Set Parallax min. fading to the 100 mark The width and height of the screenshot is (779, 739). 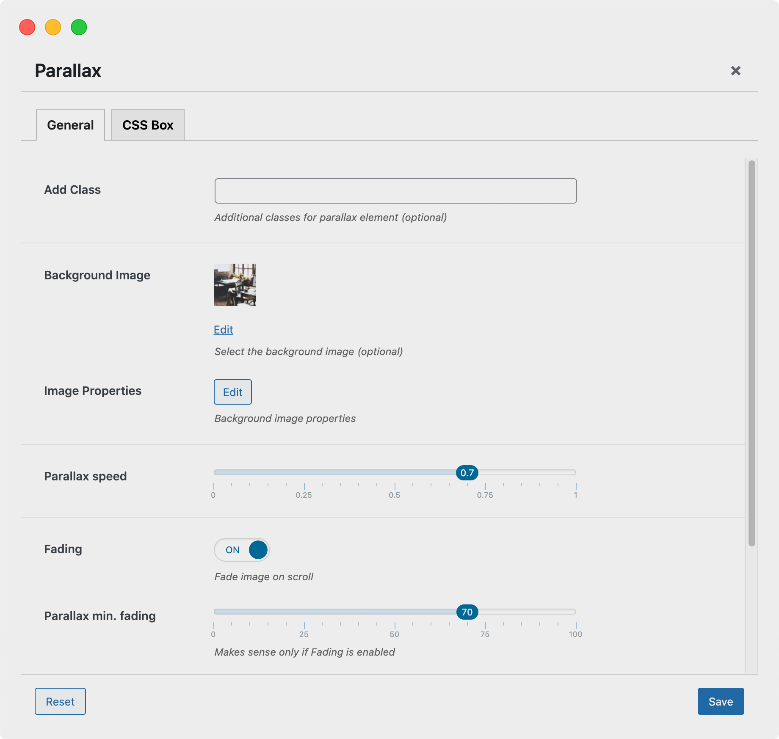coord(575,612)
